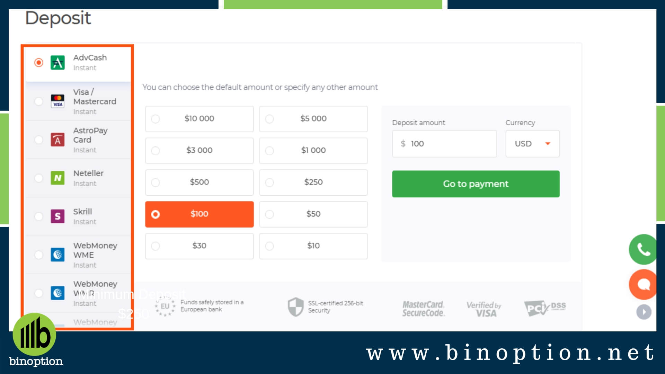Open the Currency dropdown selector
This screenshot has height=374, width=665.
point(532,143)
